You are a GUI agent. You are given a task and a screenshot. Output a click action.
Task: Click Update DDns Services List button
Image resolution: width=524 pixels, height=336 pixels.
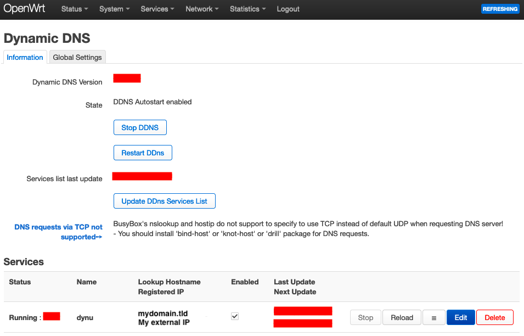pyautogui.click(x=165, y=201)
